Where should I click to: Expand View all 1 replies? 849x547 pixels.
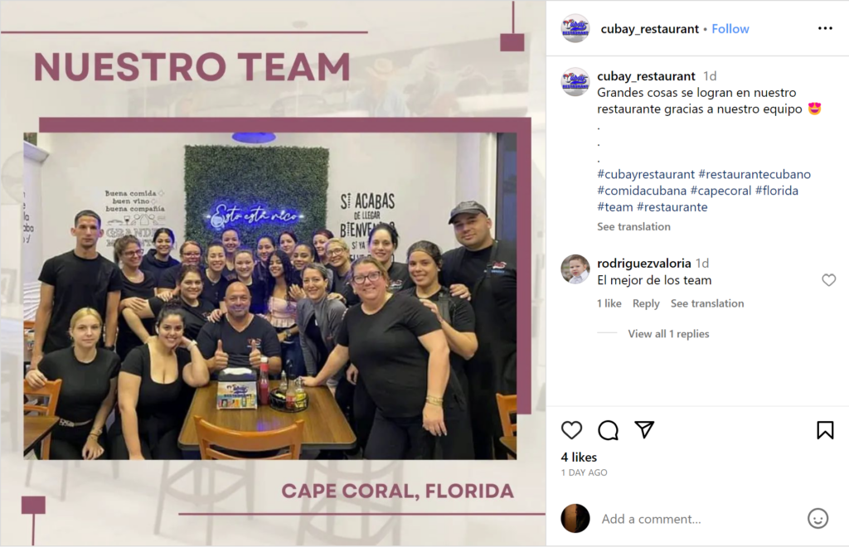(x=668, y=334)
